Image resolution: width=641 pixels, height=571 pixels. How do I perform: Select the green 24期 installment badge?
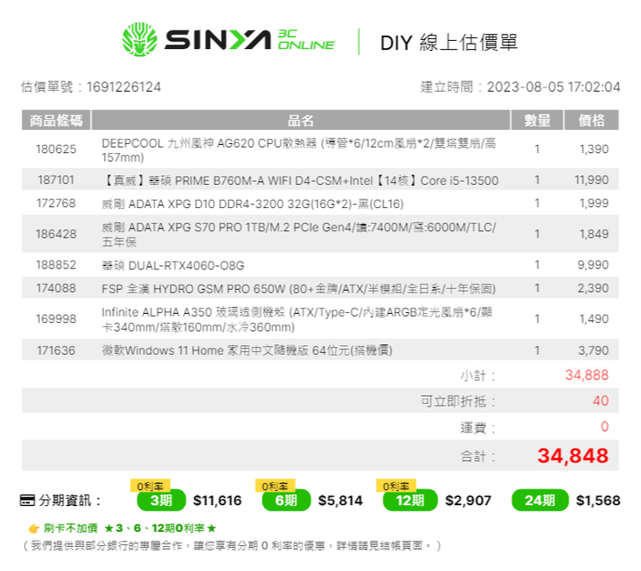coord(540,501)
